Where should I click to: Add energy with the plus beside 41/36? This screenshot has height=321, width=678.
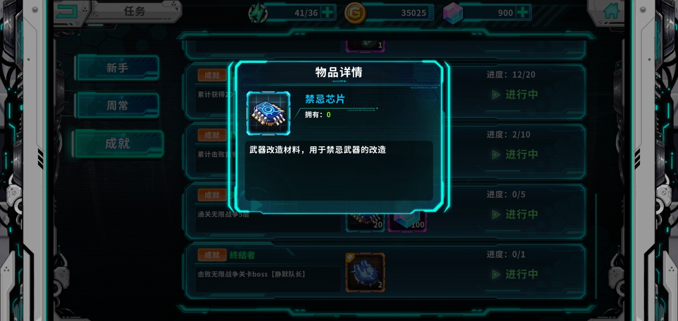pyautogui.click(x=328, y=12)
